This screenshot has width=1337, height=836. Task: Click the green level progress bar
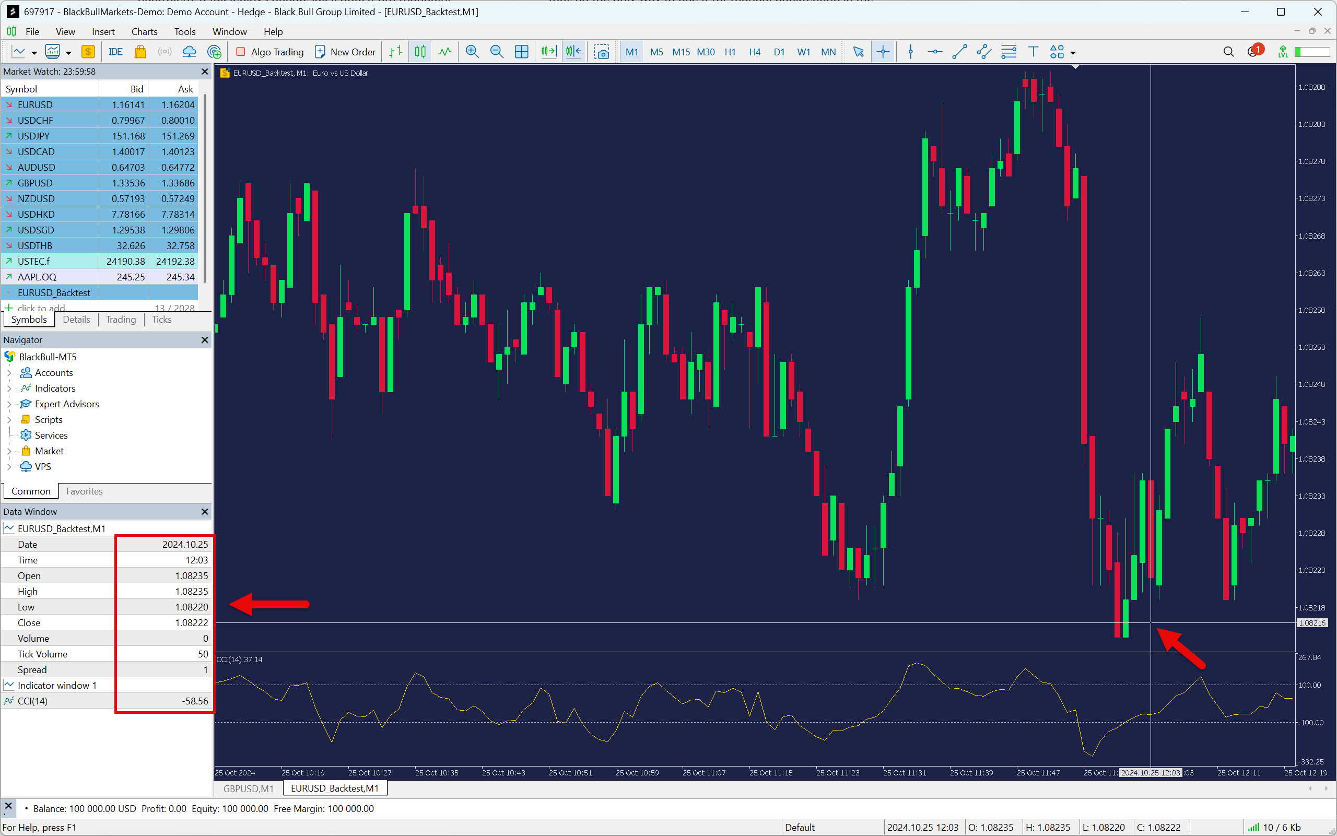click(x=1311, y=52)
